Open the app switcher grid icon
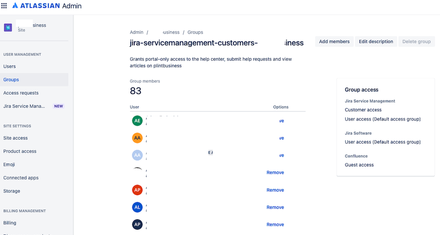 click(4, 6)
